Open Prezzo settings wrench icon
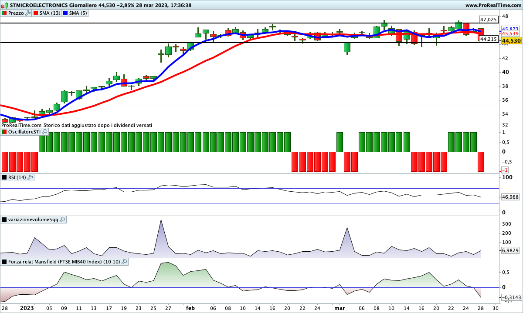Viewport: 523px width, 313px height. coord(28,13)
